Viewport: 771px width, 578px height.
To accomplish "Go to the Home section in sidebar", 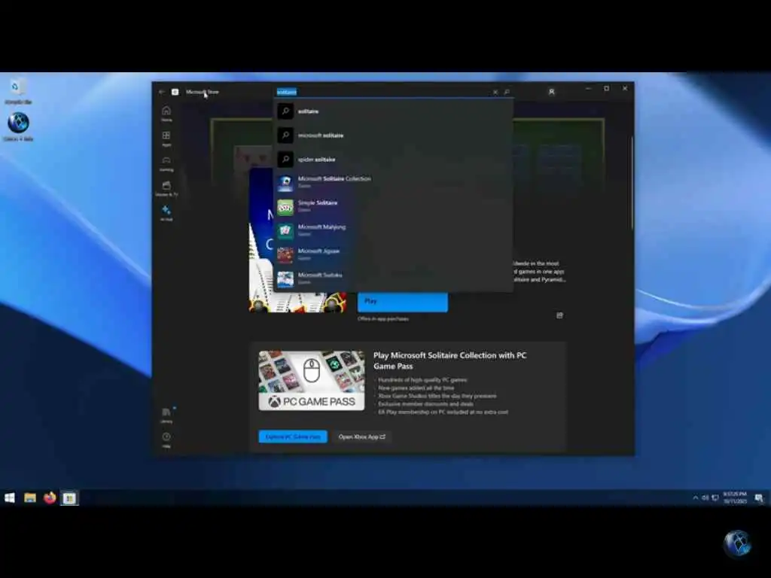I will click(x=166, y=114).
